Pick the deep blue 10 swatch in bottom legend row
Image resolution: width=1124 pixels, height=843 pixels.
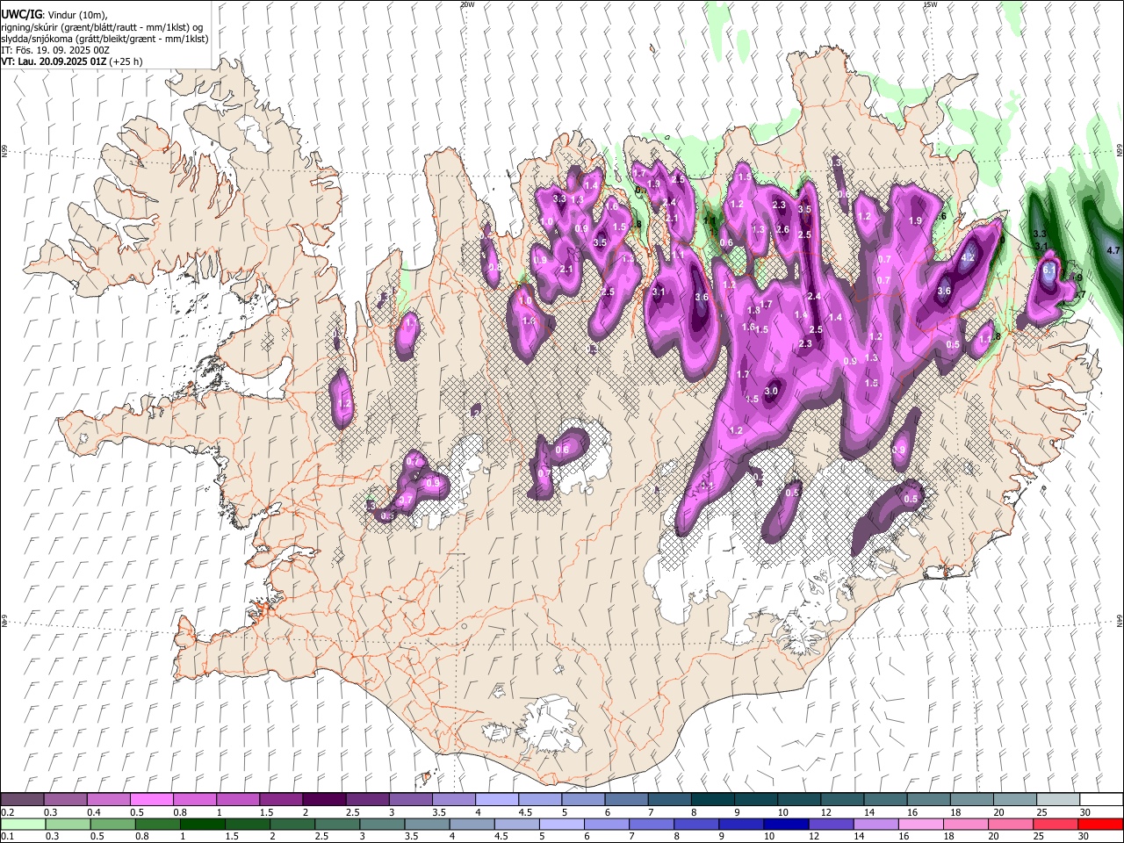point(785,824)
